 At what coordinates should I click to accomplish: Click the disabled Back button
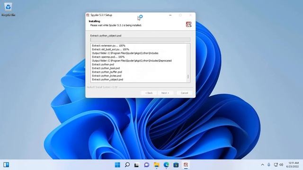pos(149,93)
